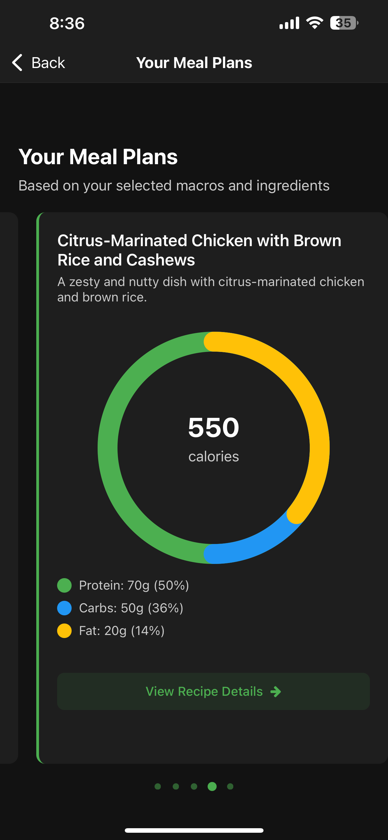The image size is (388, 840).
Task: Tap the Back text label
Action: click(x=48, y=63)
